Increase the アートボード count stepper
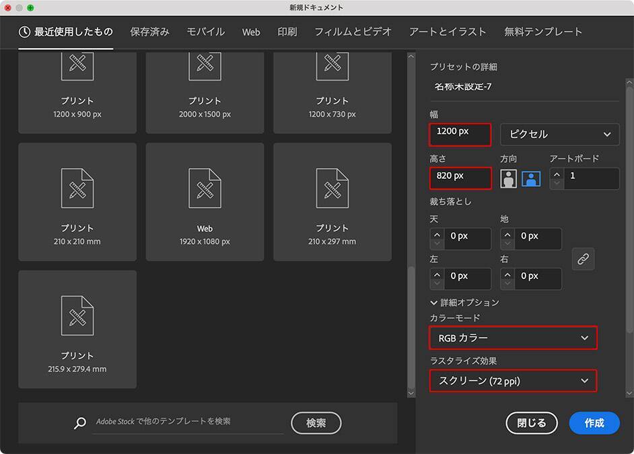The width and height of the screenshot is (634, 454). click(557, 174)
